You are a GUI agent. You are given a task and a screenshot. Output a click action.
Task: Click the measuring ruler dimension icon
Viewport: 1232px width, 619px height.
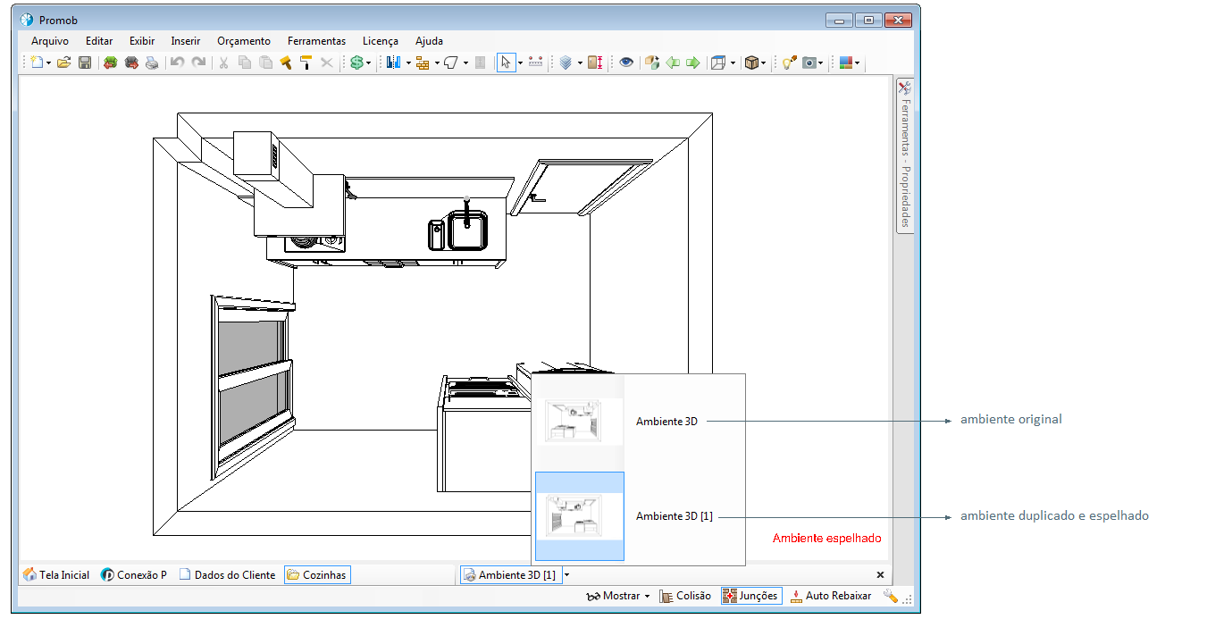tap(535, 63)
